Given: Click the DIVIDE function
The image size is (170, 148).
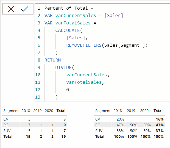Looking at the screenshot, I should (63, 68).
